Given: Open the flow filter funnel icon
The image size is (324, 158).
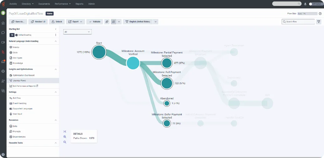Looking at the screenshot, I should 318,22.
